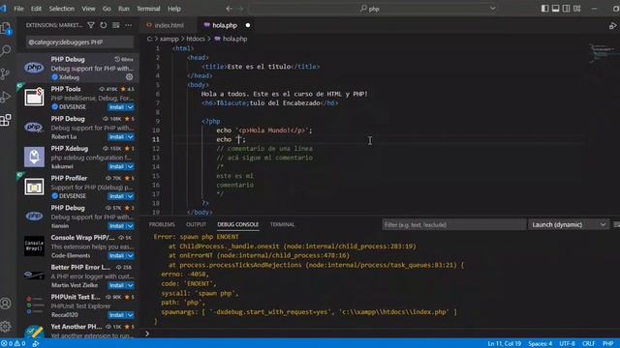Toggle the bottom panel layout icon
This screenshot has height=348, width=620.
[555, 9]
